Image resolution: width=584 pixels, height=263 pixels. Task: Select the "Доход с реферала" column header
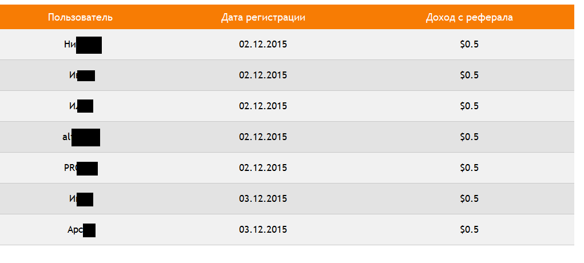(x=469, y=18)
